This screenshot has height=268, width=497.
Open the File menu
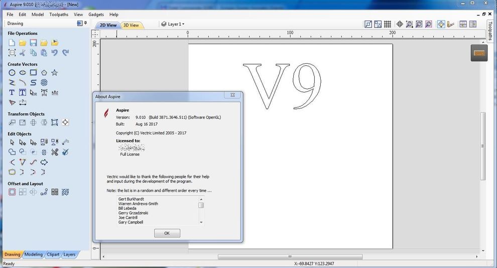[x=10, y=14]
